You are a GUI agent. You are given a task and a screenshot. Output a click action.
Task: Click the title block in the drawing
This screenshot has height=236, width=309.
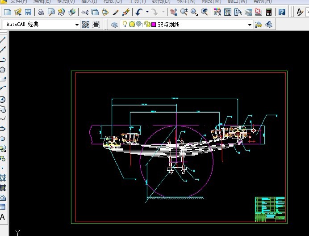point(270,209)
